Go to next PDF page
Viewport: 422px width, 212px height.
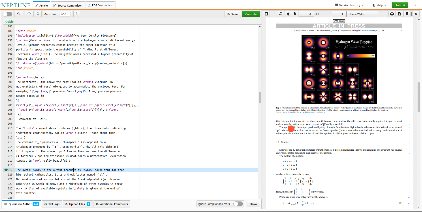[x=295, y=14]
